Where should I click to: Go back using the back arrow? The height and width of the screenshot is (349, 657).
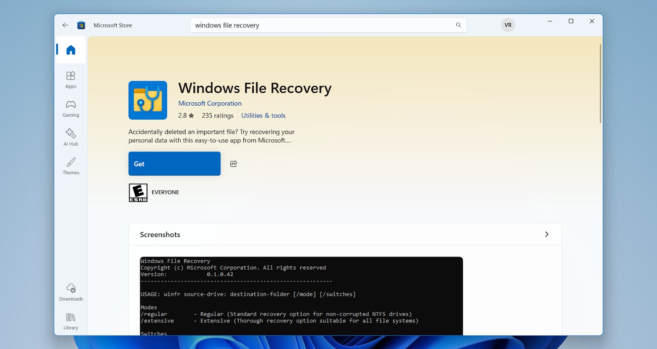65,25
